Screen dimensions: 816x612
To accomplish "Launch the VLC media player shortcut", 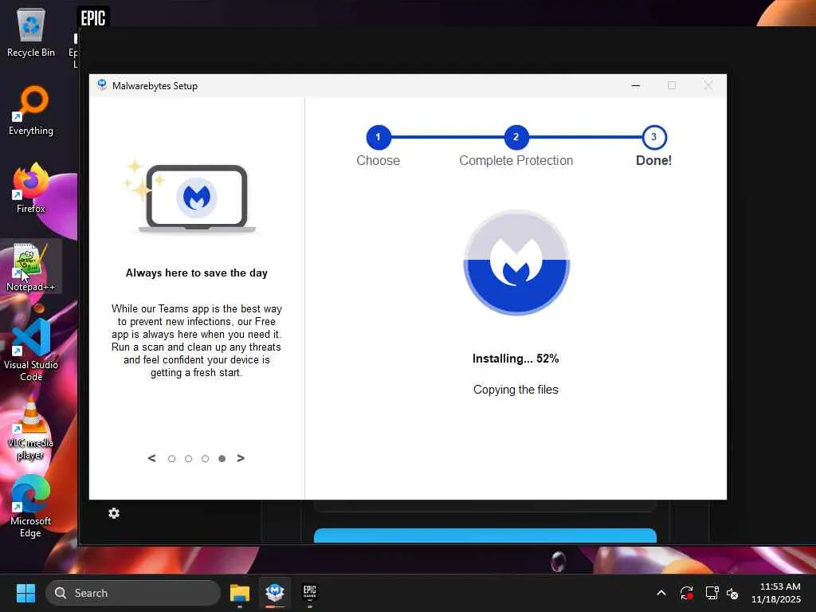I will (31, 429).
